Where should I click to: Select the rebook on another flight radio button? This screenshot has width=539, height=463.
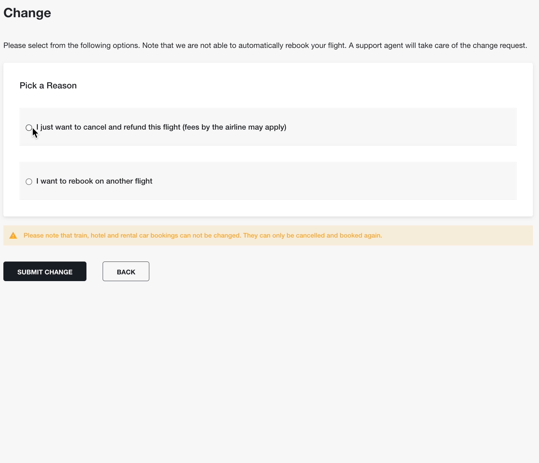[29, 182]
